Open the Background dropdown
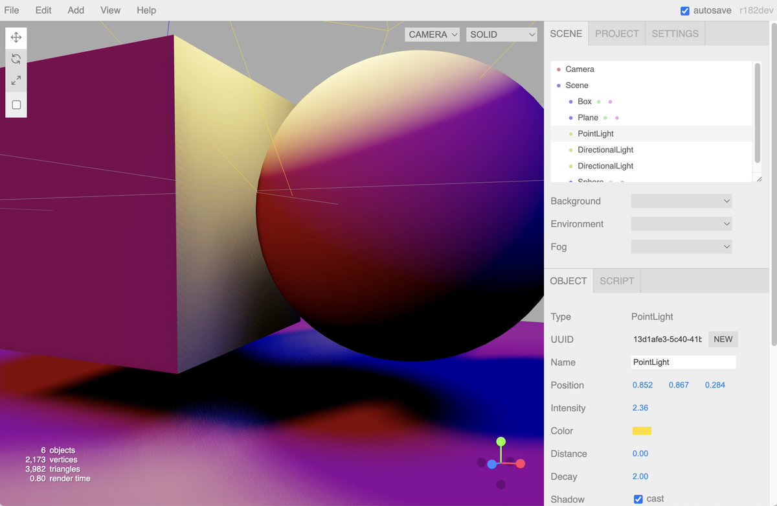 point(681,201)
